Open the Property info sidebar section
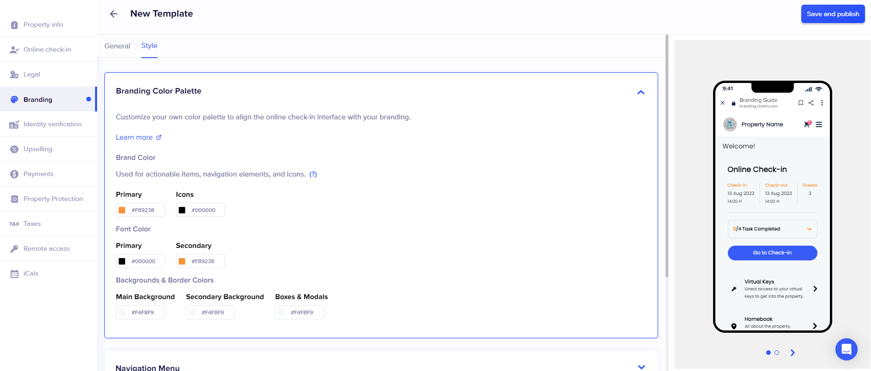The width and height of the screenshot is (871, 371). [x=43, y=25]
